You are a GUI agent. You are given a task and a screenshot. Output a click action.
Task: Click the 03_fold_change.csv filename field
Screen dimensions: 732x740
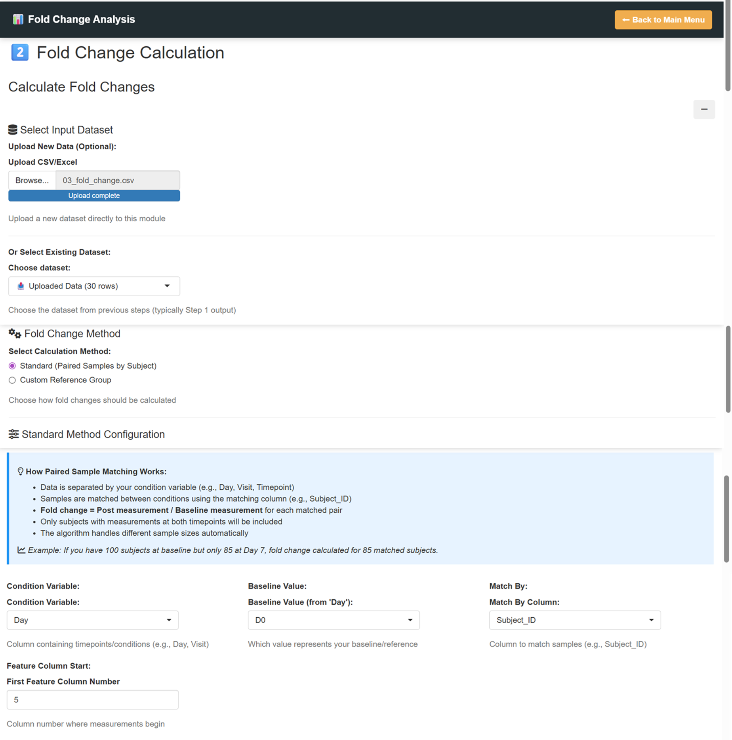pyautogui.click(x=118, y=181)
